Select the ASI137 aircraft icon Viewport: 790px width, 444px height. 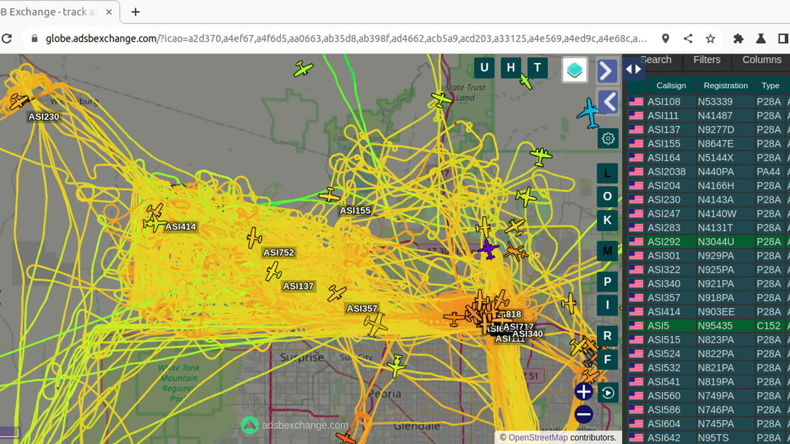click(273, 271)
